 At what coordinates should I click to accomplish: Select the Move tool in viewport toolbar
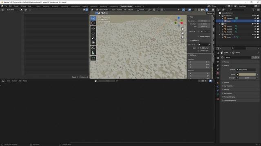click(93, 28)
